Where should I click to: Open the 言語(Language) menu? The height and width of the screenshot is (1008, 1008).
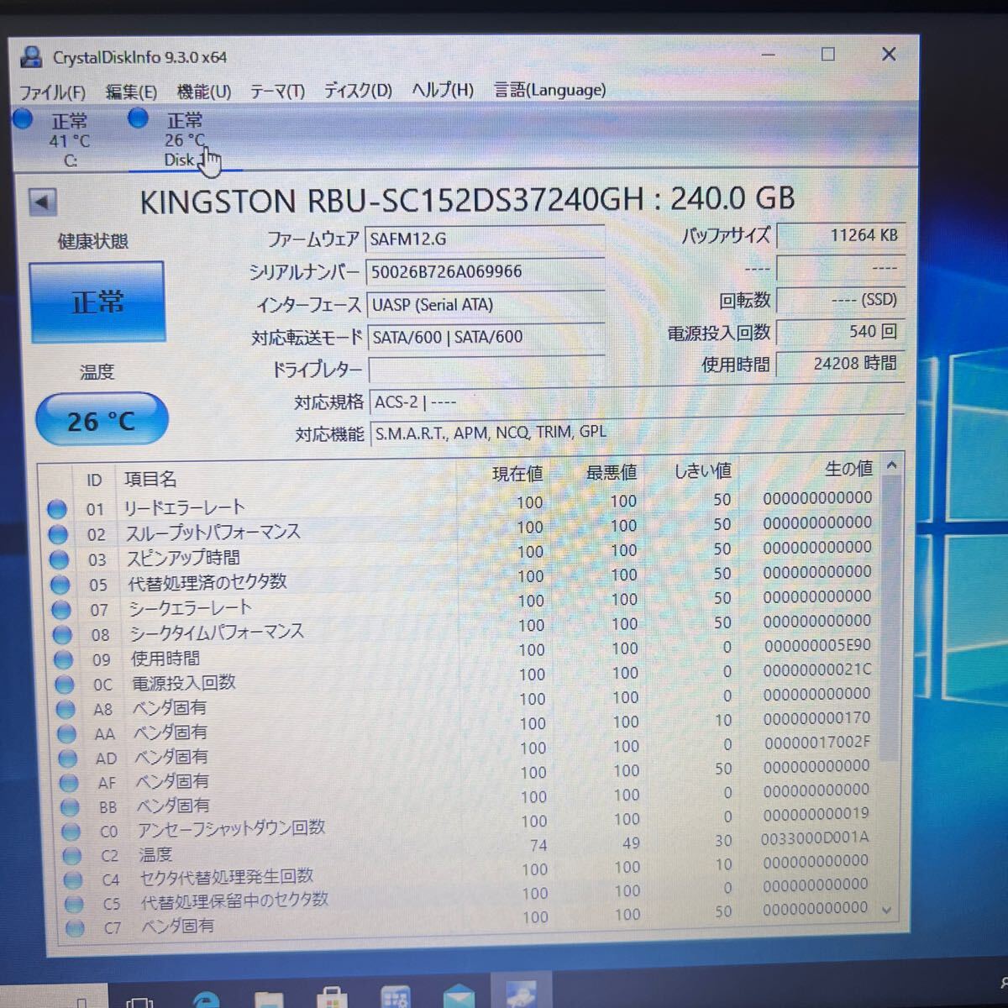[x=550, y=89]
